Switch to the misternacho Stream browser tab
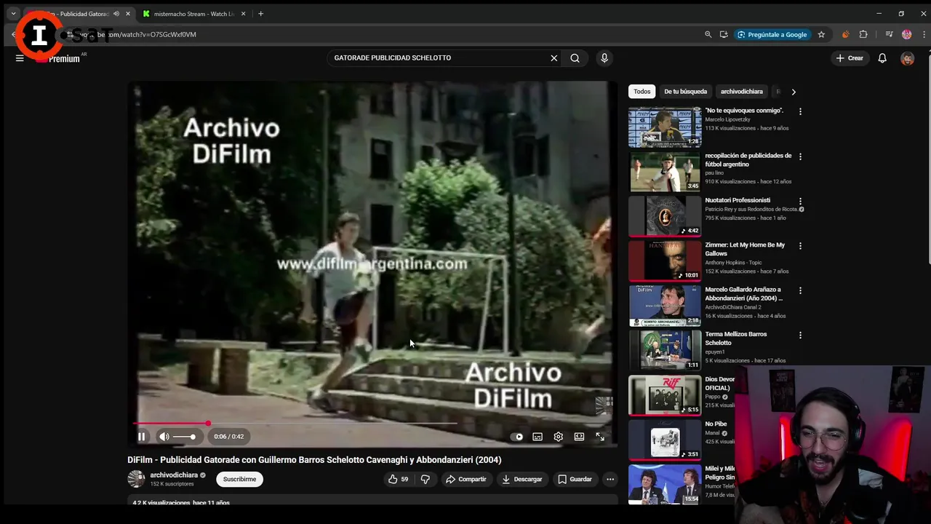931x524 pixels. tap(194, 14)
